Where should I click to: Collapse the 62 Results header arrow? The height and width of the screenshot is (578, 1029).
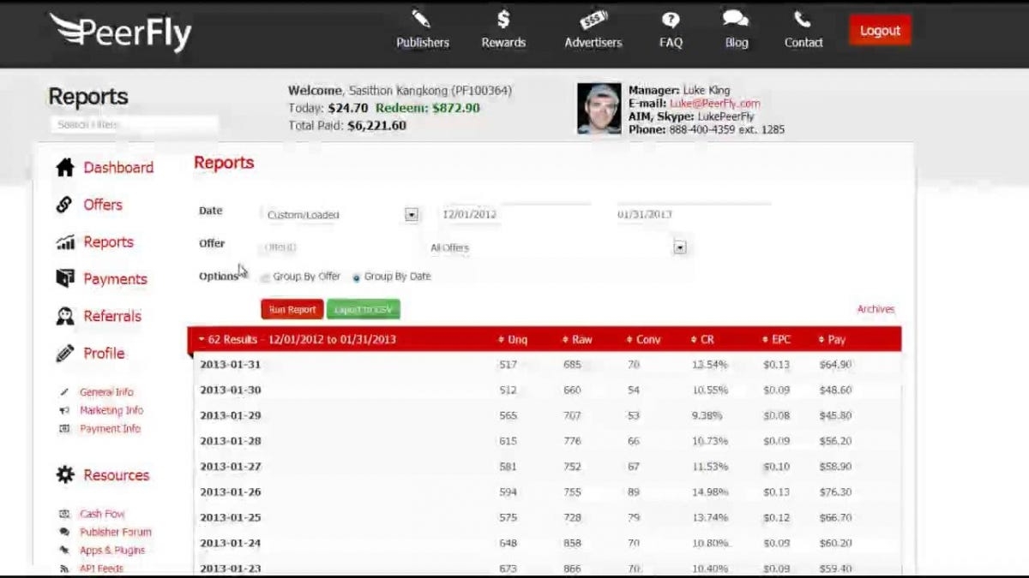click(x=202, y=340)
